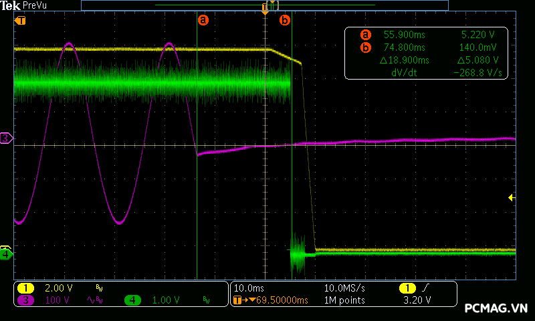Click cursor b icon in readout box
535x321 pixels.
365,47
